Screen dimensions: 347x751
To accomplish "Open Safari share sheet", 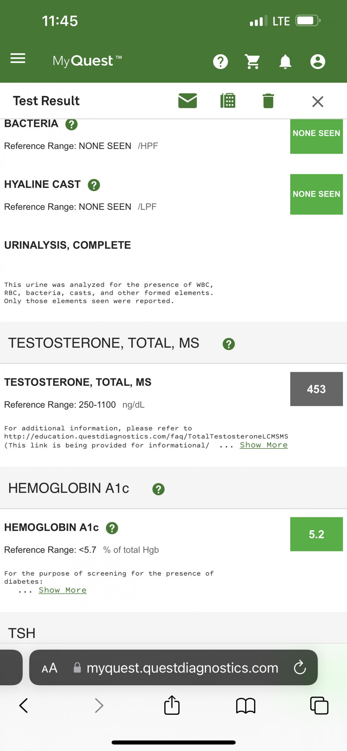I will coord(172,705).
